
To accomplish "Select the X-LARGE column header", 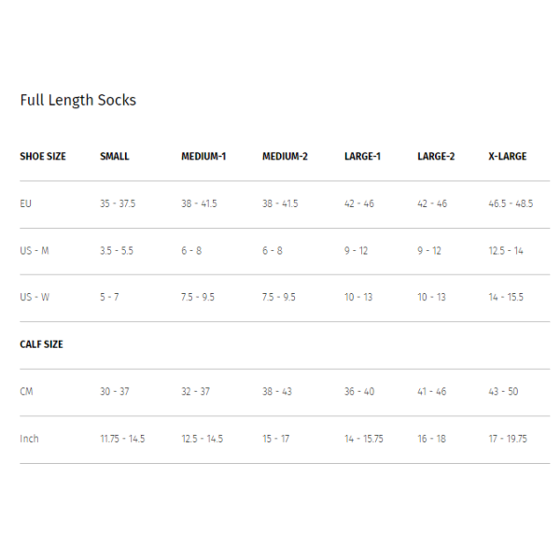I will pos(508,157).
